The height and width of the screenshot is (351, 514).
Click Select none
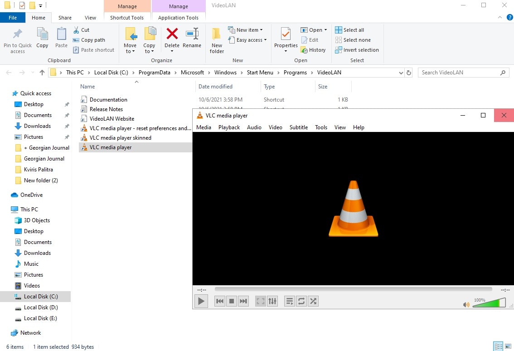pos(353,40)
